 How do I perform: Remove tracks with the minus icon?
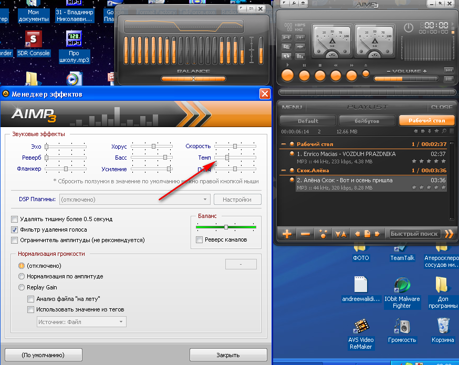(x=305, y=234)
